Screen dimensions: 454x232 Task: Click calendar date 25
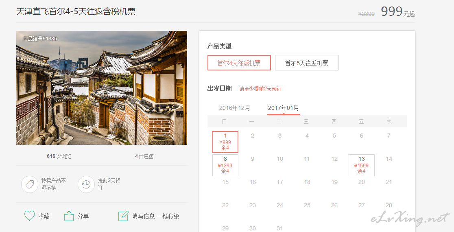[x=307, y=205]
